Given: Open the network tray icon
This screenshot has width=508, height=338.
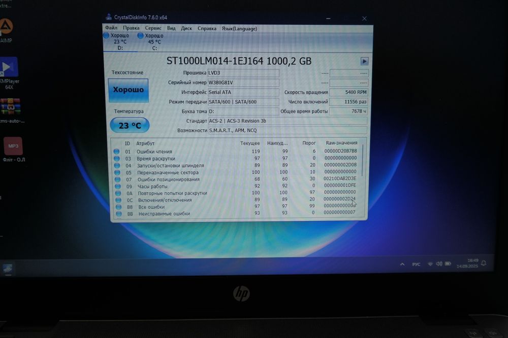Looking at the screenshot, I should pyautogui.click(x=430, y=264).
